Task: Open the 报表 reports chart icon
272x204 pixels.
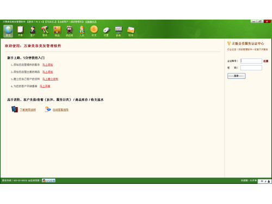Action: click(x=119, y=31)
